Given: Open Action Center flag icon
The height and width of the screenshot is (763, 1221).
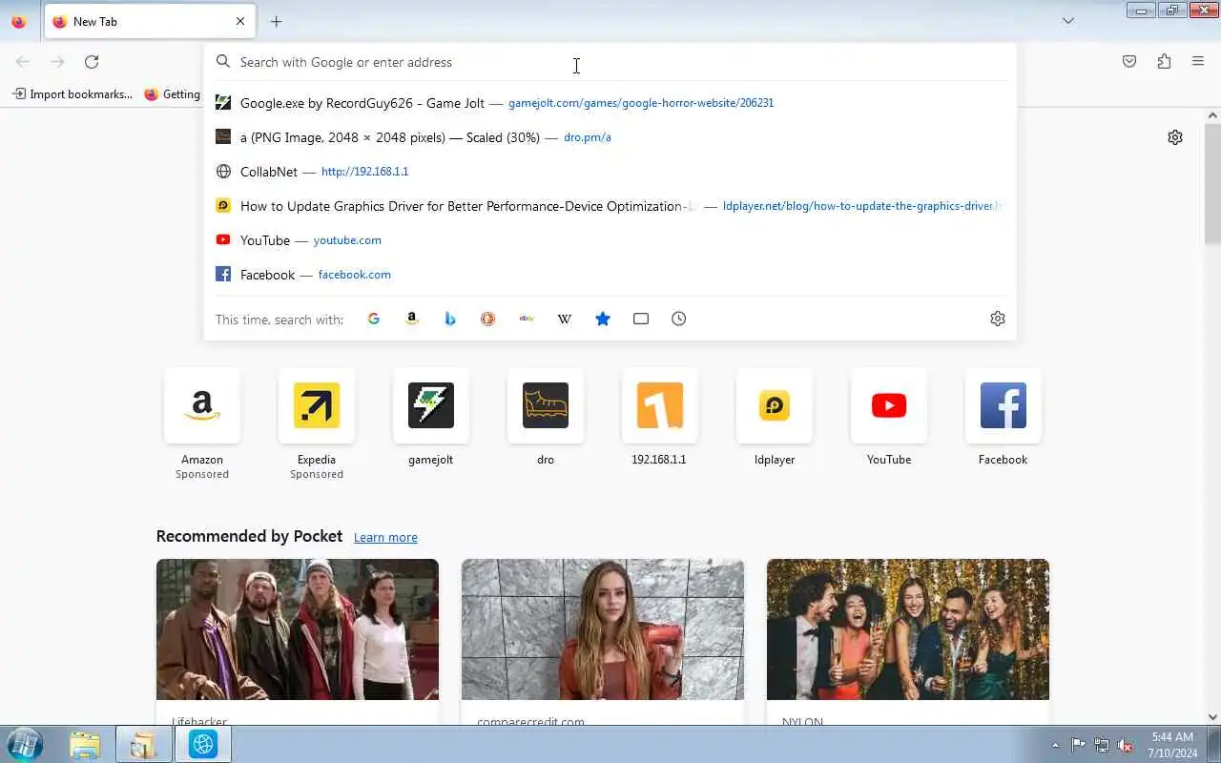Looking at the screenshot, I should click(1078, 745).
